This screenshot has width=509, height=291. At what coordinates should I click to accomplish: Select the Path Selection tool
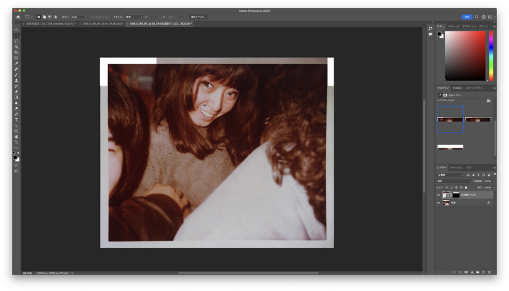16,126
